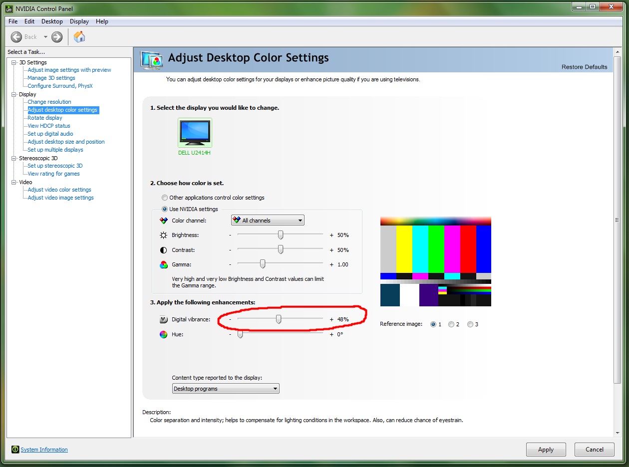This screenshot has height=467, width=629.
Task: Click the Gamma 1.00 value
Action: 343,264
